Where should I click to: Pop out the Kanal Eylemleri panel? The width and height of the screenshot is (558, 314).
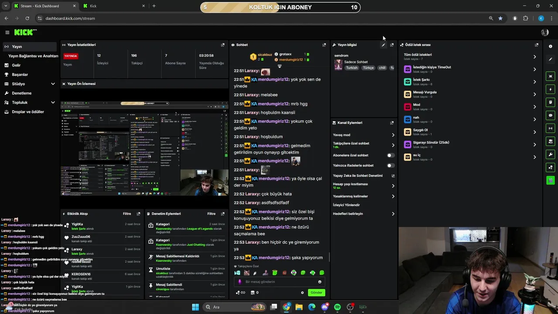coord(392,123)
